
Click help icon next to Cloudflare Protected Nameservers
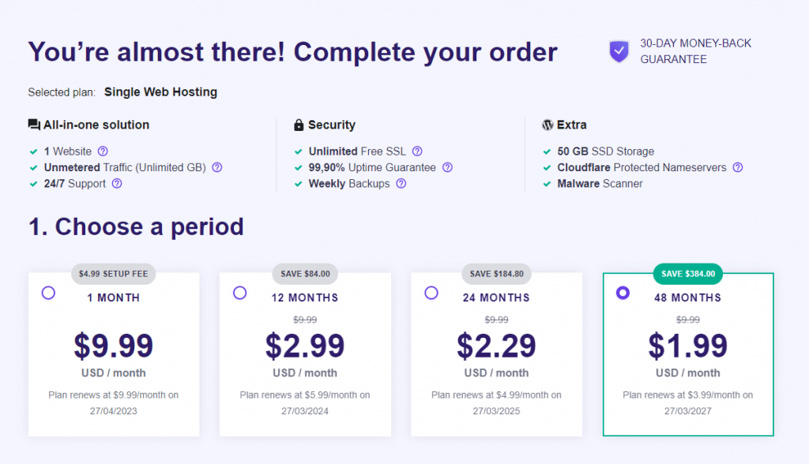click(738, 167)
